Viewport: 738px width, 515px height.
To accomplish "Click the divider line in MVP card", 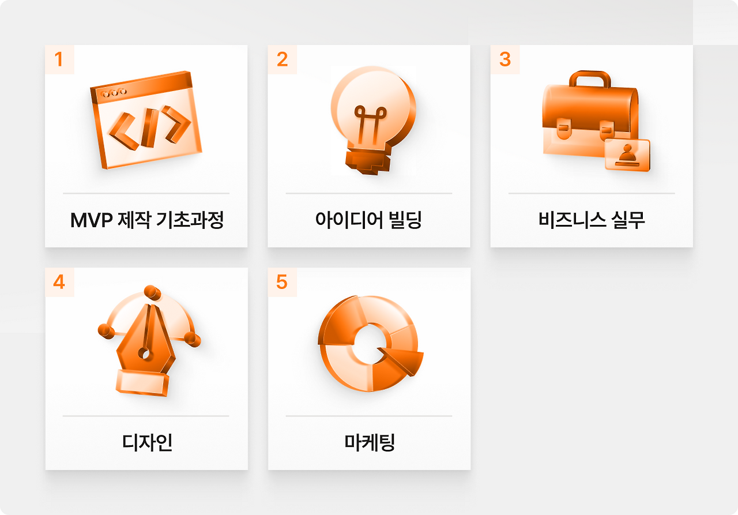I will coord(146,193).
